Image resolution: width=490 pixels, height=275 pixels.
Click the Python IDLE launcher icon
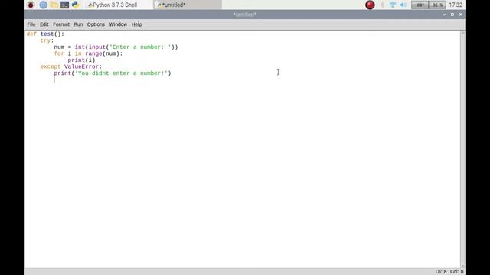75,5
